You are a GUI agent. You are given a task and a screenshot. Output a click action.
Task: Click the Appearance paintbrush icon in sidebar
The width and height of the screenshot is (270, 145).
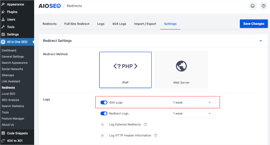(3, 4)
